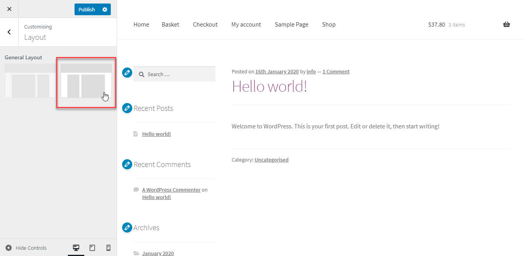Click Hide Controls left-arrow circle icon
This screenshot has height=256, width=524.
coord(8,248)
